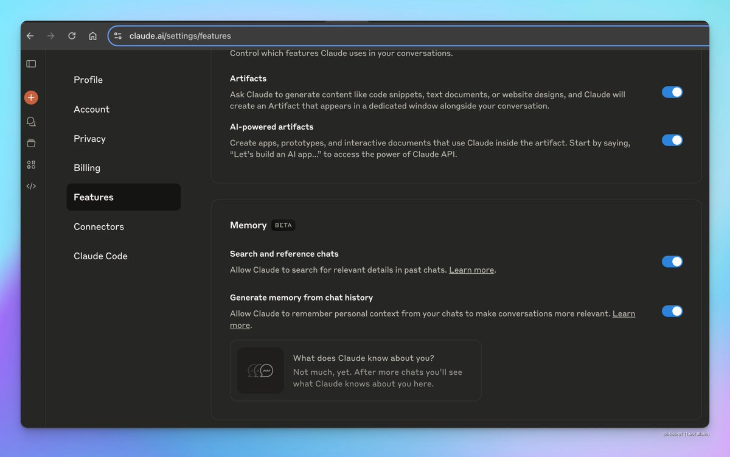Click the memory chat bubbles illustration
The image size is (730, 457).
[260, 371]
